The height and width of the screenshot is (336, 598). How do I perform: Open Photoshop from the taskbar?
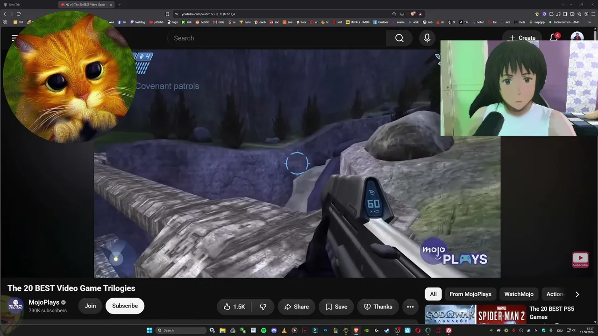pos(325,330)
